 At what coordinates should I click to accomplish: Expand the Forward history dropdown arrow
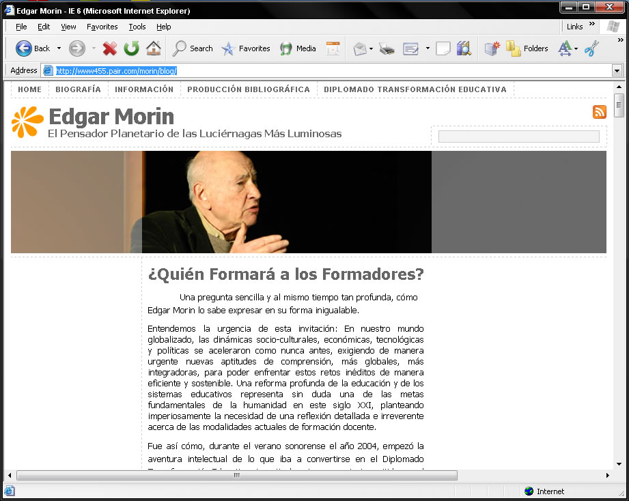[94, 48]
